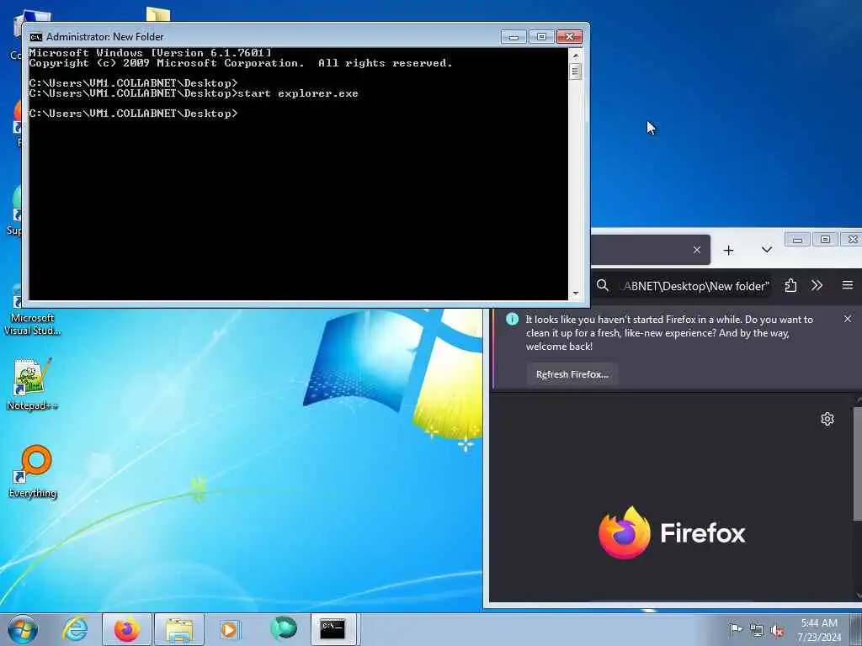Open the Command Prompt window system menu icon

point(36,37)
